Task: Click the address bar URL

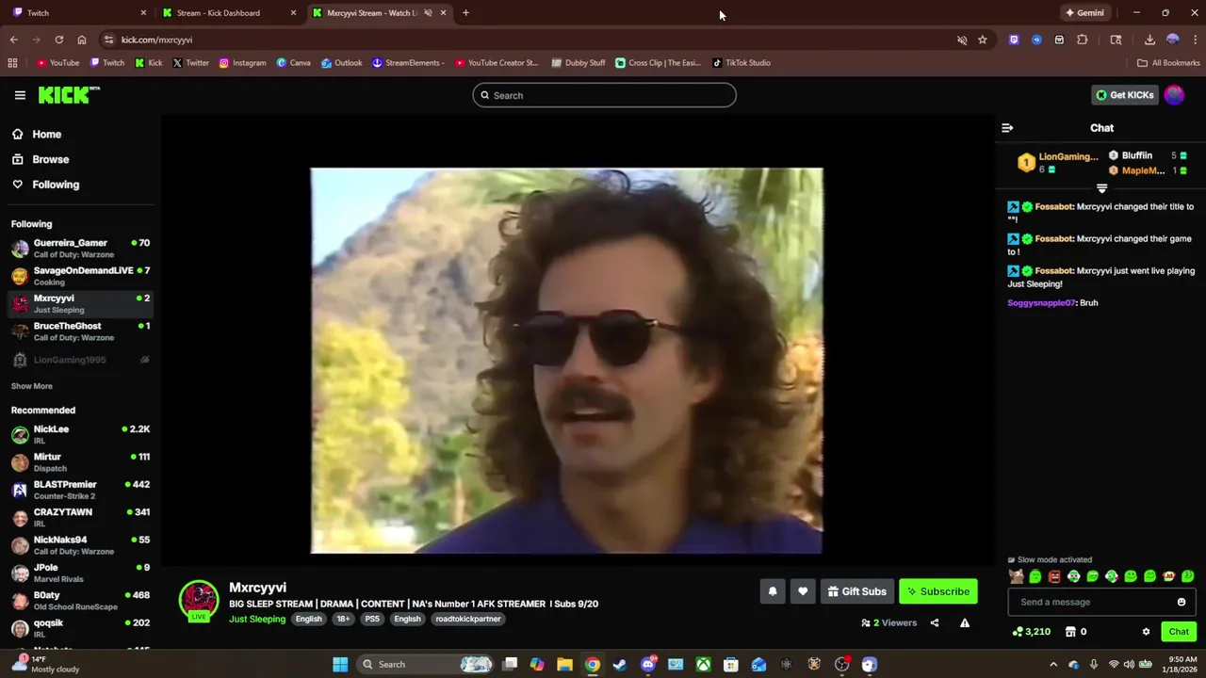Action: [x=156, y=40]
